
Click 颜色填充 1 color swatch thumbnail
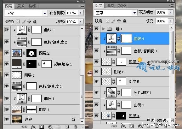17,64
